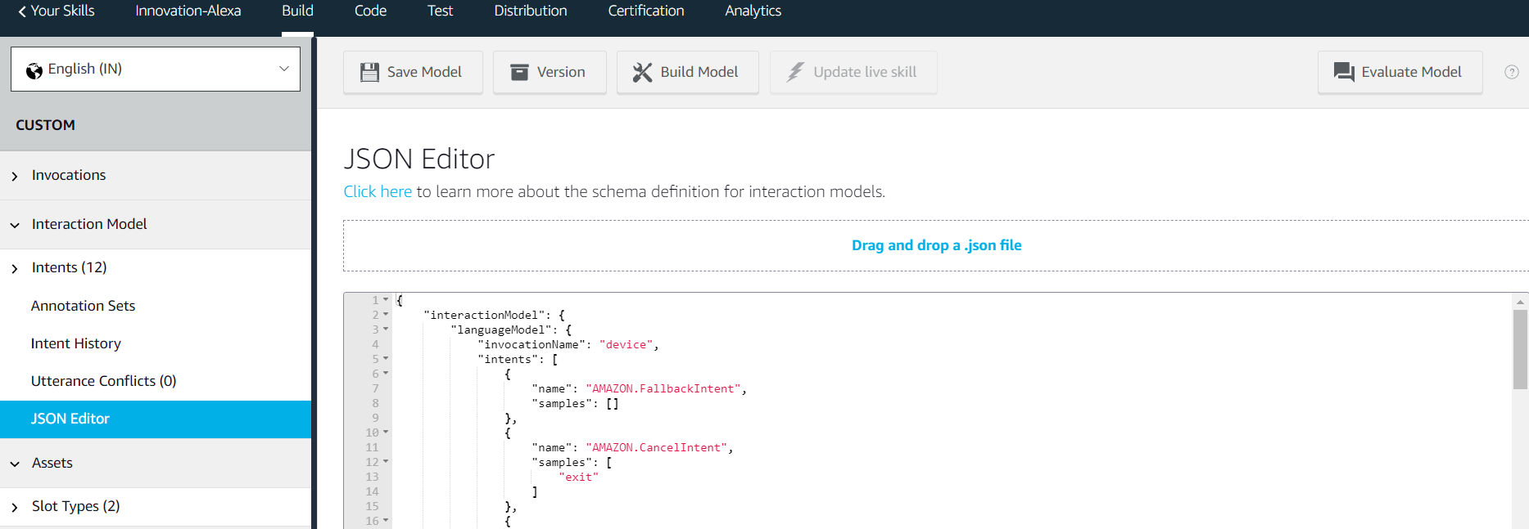
Task: Expand the Invocations section
Action: coord(15,176)
